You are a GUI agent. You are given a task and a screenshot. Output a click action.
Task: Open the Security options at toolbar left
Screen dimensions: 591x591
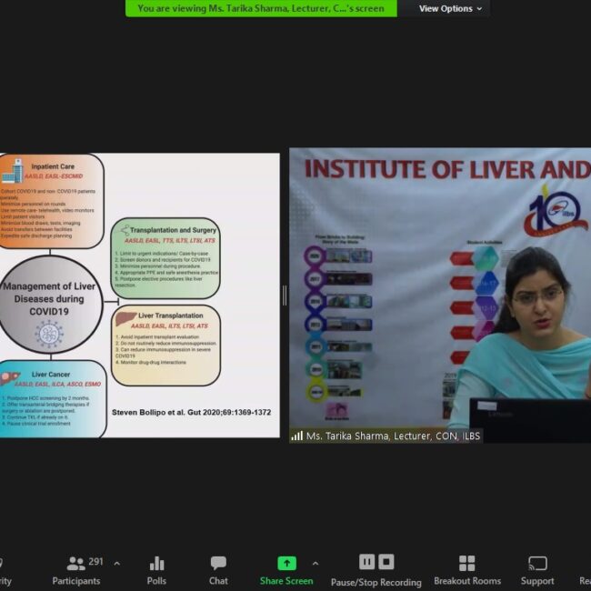click(x=5, y=570)
